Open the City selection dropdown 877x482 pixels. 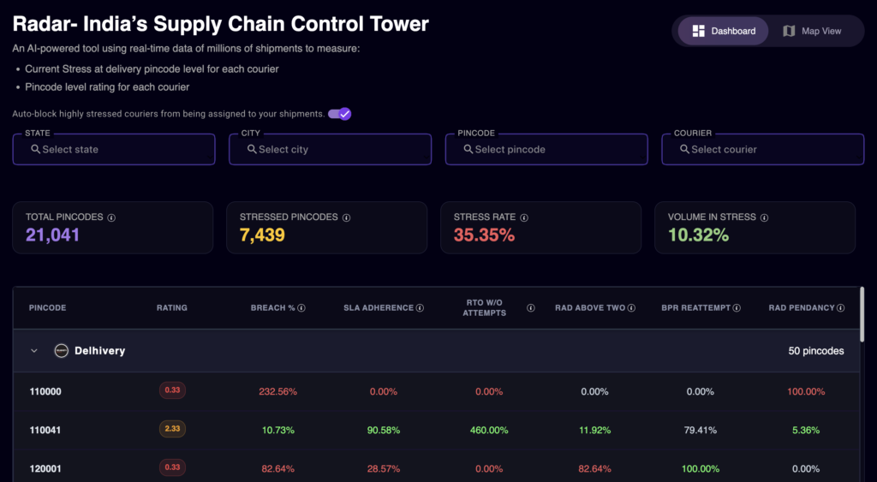tap(330, 149)
